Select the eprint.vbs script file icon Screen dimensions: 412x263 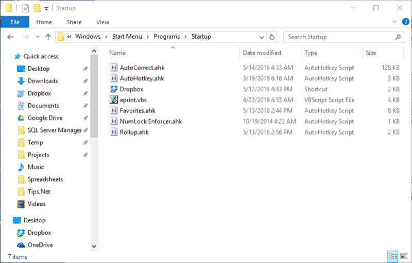coord(114,100)
